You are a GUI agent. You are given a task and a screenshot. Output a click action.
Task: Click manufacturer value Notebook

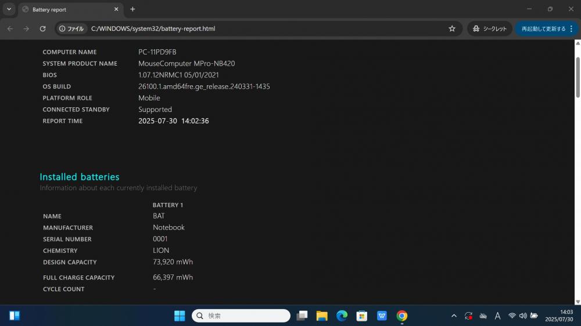(x=168, y=227)
